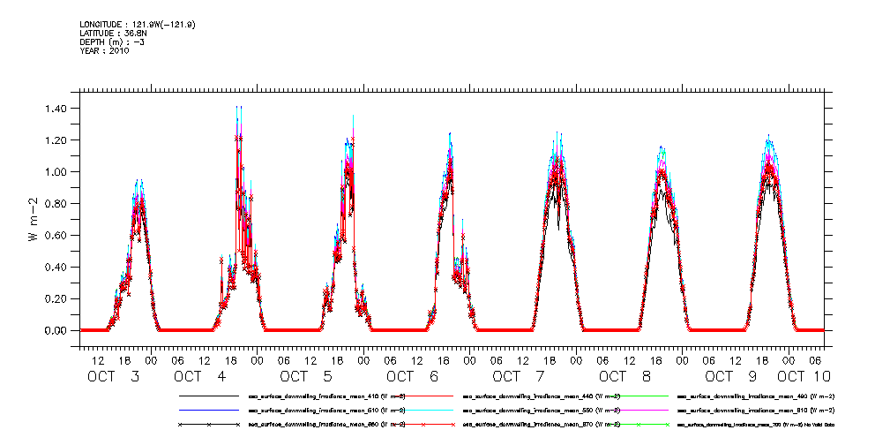
Task: Click the LONGITUDE : 121.9W header line
Action: click(x=138, y=25)
